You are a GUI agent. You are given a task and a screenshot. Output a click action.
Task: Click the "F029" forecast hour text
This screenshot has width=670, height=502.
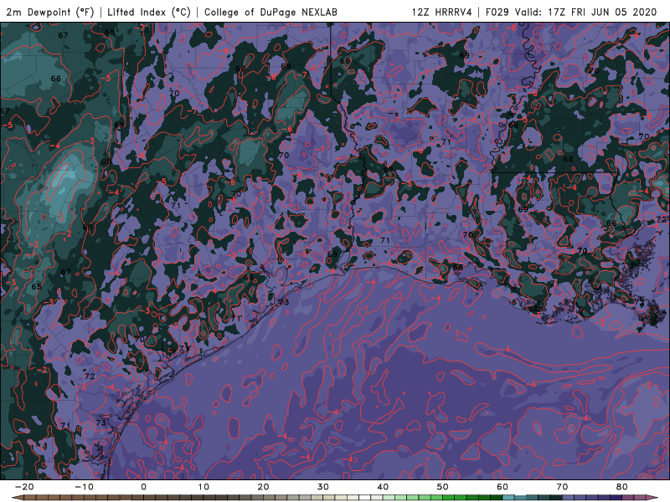(497, 12)
